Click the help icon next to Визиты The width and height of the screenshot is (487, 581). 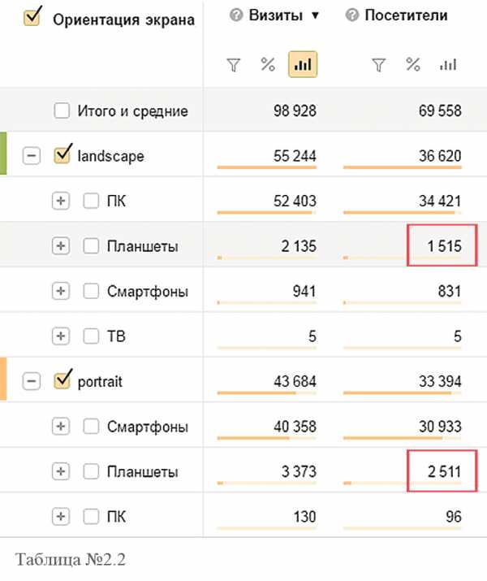coord(237,15)
